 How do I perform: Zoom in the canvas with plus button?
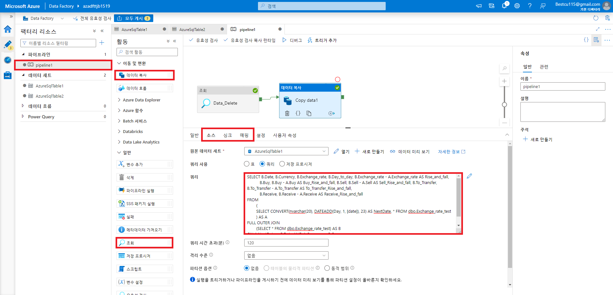504,81
